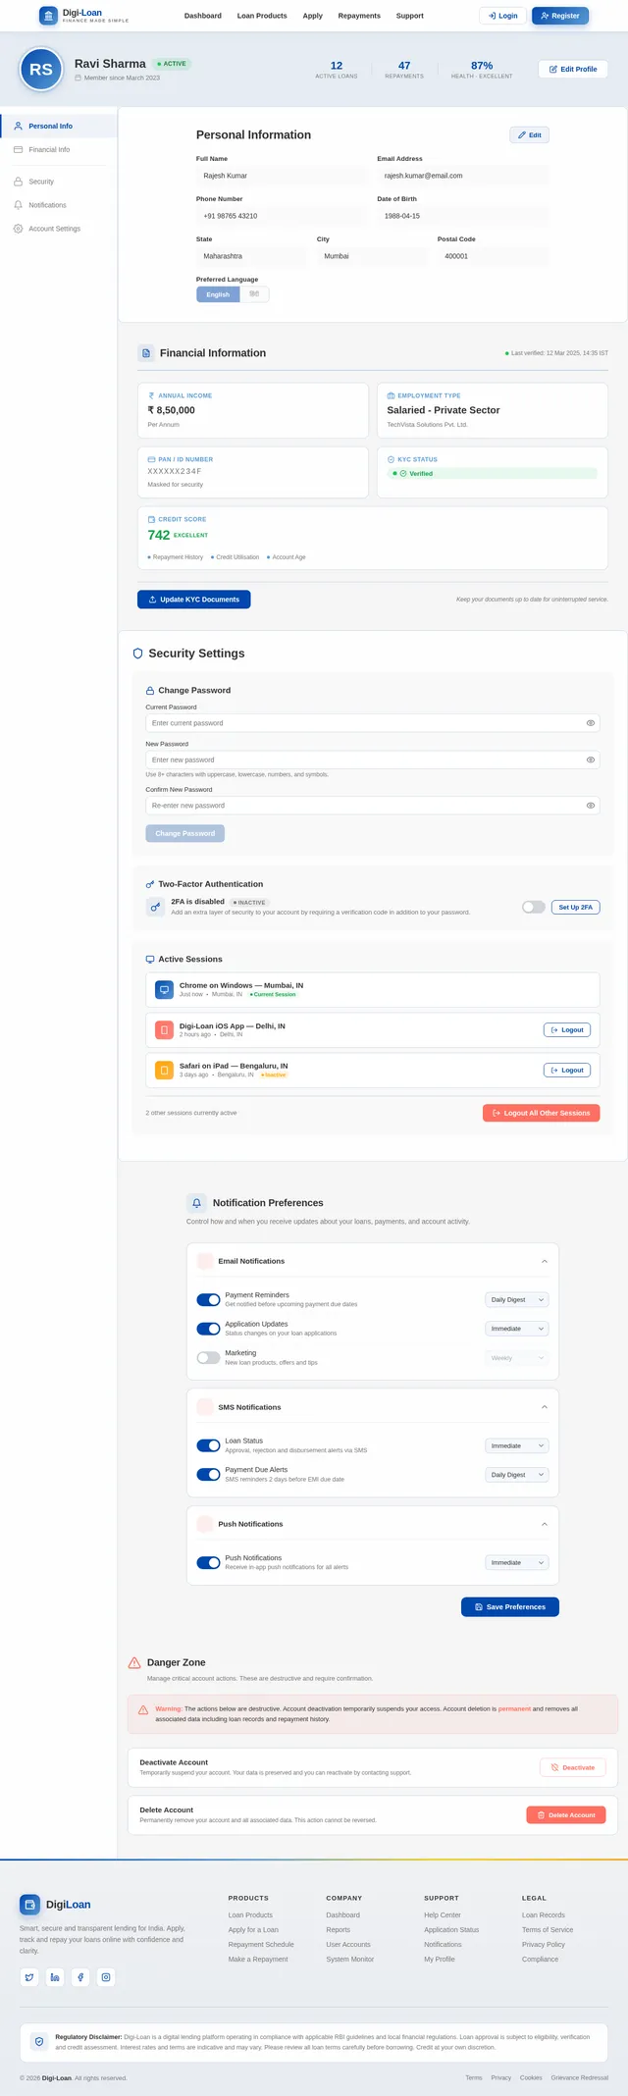The width and height of the screenshot is (628, 2096).
Task: Click the Security Settings shield icon
Action: tap(137, 654)
